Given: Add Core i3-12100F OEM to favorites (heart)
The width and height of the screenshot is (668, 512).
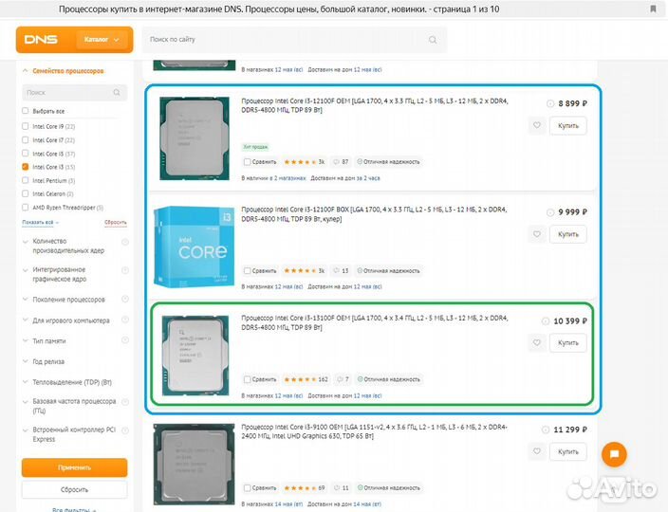Looking at the screenshot, I should [x=537, y=125].
